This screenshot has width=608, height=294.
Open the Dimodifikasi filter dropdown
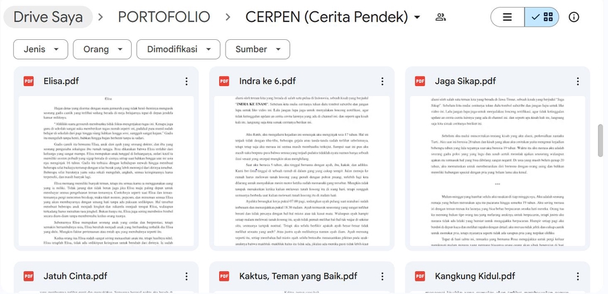(178, 49)
